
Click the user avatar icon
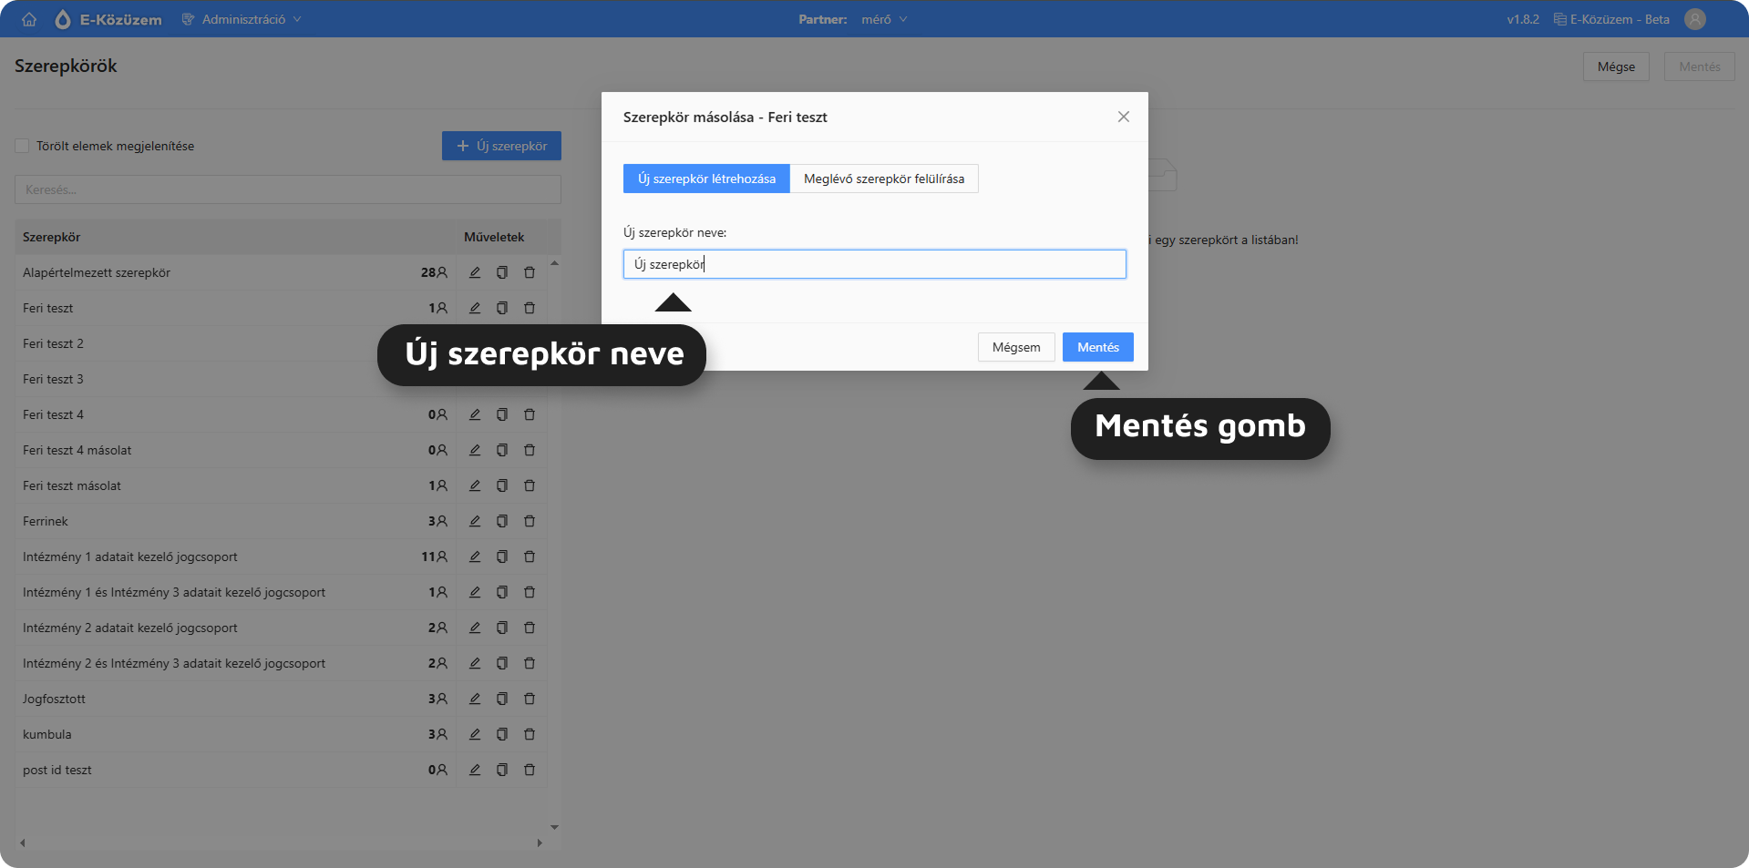(x=1694, y=19)
